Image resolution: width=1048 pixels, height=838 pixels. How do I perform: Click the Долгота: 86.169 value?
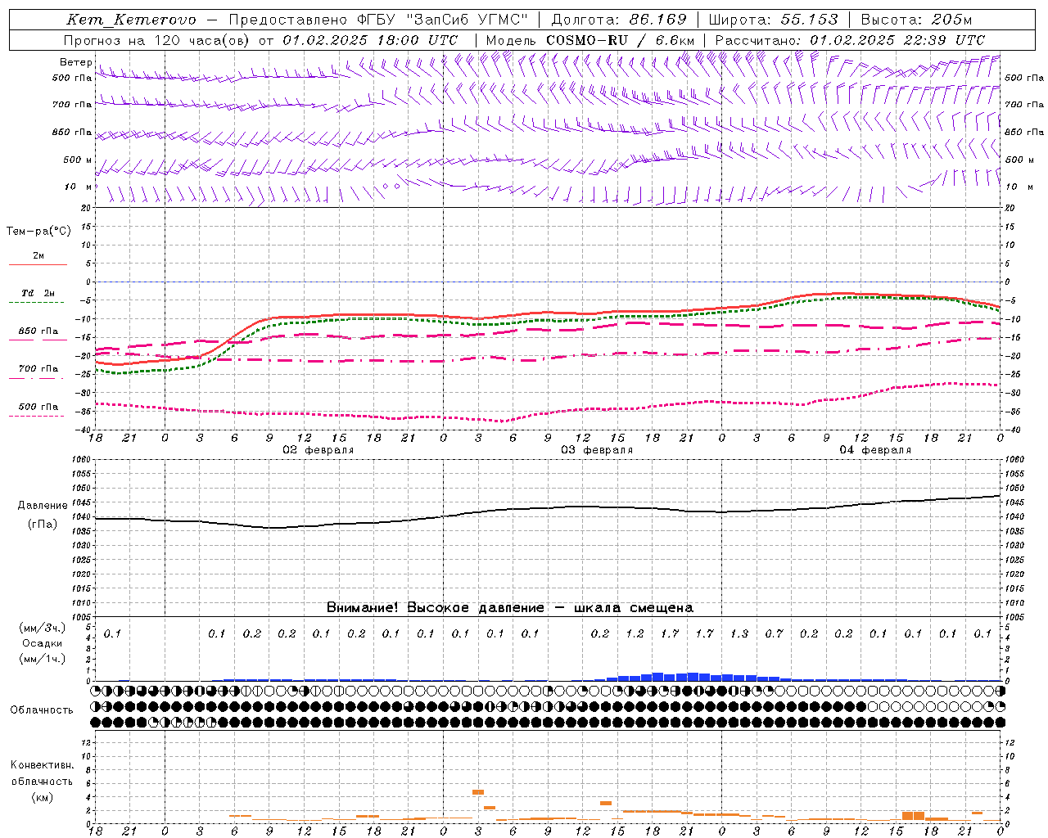(x=619, y=20)
